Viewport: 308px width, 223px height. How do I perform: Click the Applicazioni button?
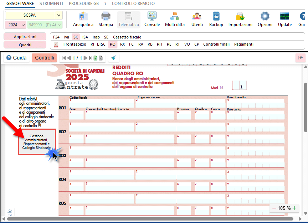[x=25, y=37]
